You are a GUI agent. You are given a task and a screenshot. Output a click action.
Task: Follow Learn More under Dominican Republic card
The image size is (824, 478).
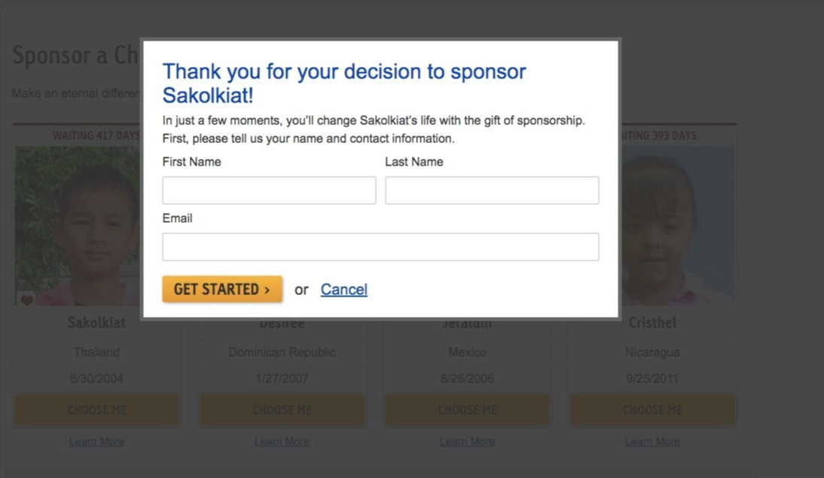click(x=282, y=442)
